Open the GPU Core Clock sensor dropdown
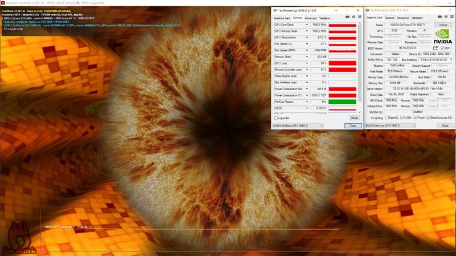Viewport: 456px width, 256px height. [x=307, y=25]
